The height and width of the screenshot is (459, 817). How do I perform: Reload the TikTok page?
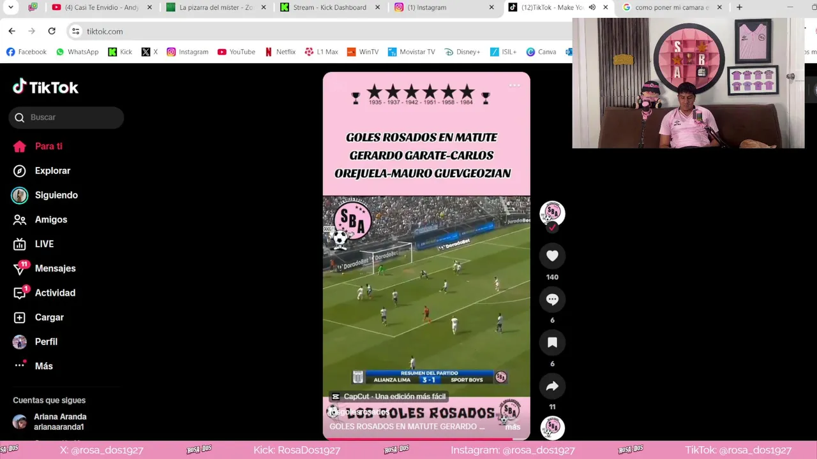click(52, 31)
